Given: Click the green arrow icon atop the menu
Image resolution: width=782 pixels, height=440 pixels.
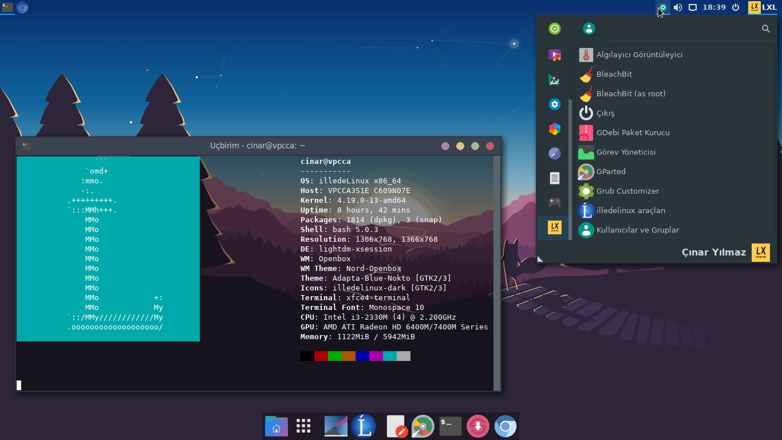Looking at the screenshot, I should (x=554, y=29).
